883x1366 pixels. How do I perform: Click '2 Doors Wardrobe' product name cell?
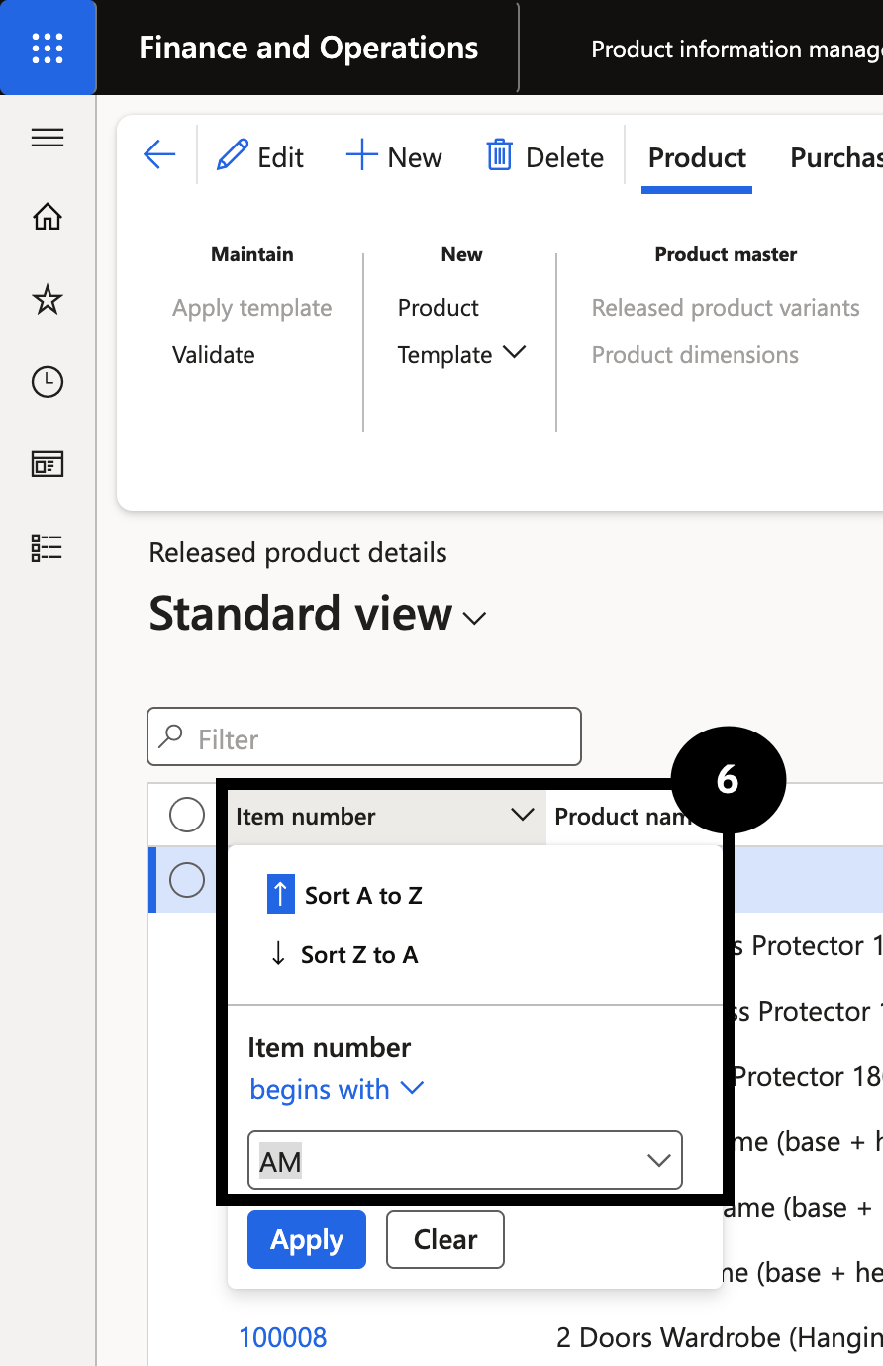point(719,1337)
